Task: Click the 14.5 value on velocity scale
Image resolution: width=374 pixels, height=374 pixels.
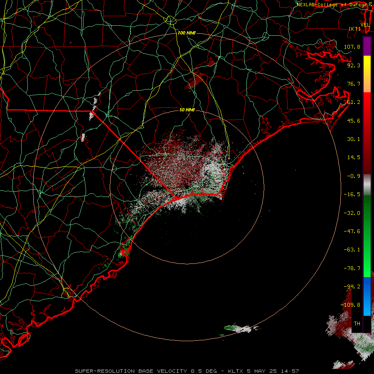Action: (x=354, y=157)
